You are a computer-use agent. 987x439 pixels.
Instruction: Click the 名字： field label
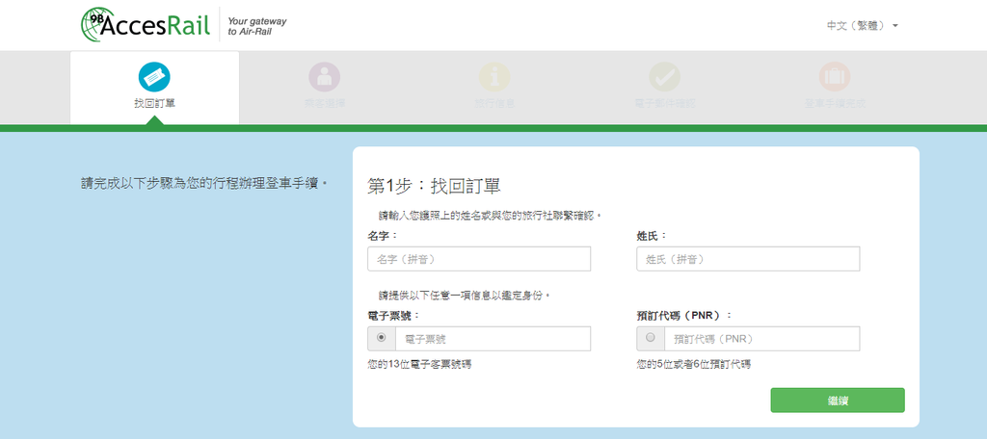383,236
